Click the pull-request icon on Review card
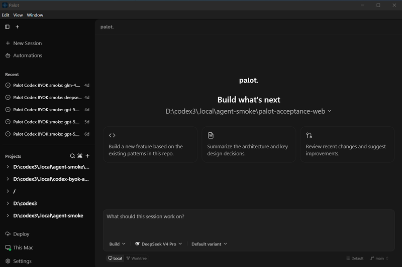The image size is (402, 267). point(309,135)
